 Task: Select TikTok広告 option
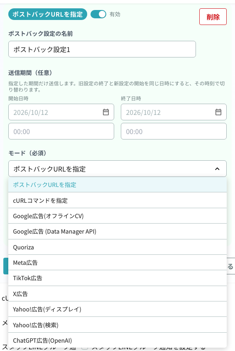pos(117,278)
